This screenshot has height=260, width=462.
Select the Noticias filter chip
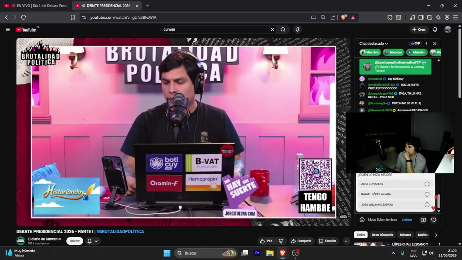tap(423, 235)
